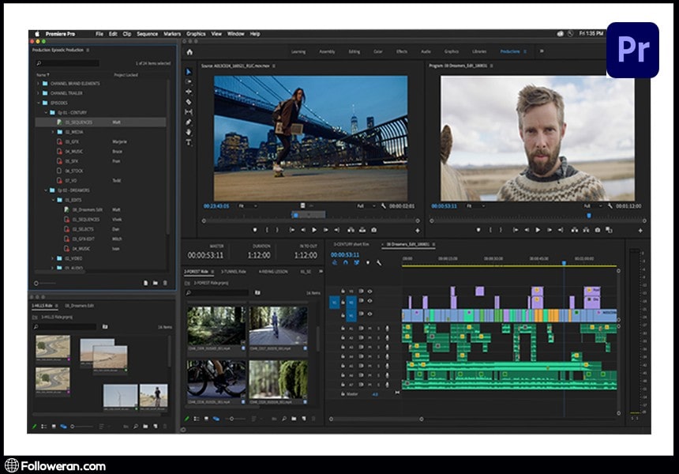Select the Razor tool
Viewport: 679px width, 474px height.
coord(189,102)
